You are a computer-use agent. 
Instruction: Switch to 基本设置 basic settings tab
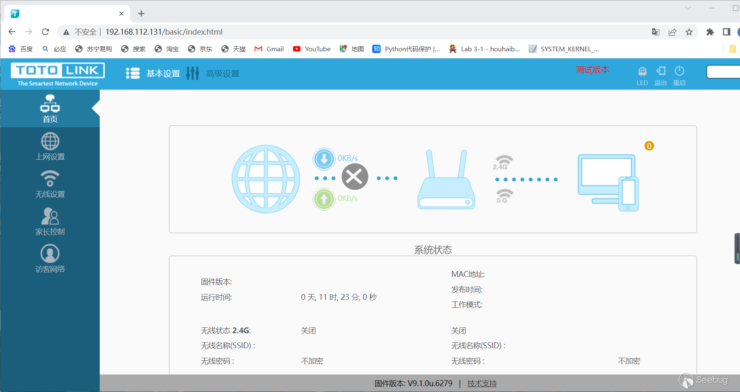tap(153, 73)
